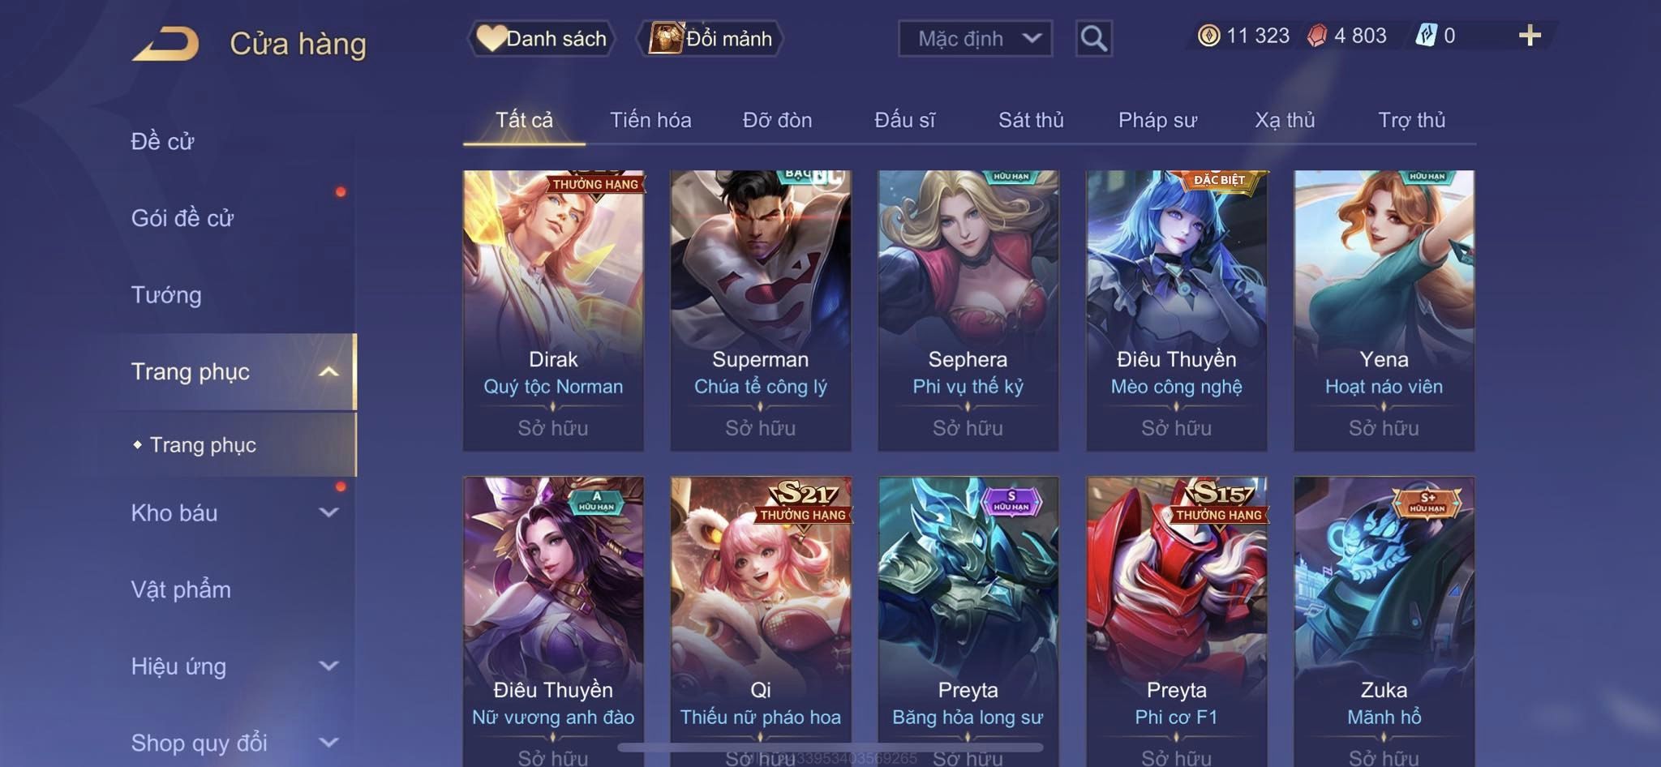Click the horizontal scroll bar at bottom

point(830,748)
